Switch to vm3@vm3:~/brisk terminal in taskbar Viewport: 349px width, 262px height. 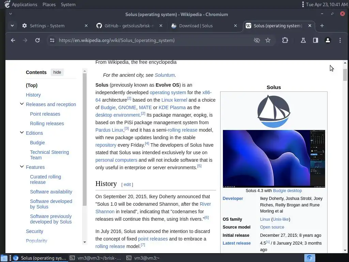pos(96,258)
